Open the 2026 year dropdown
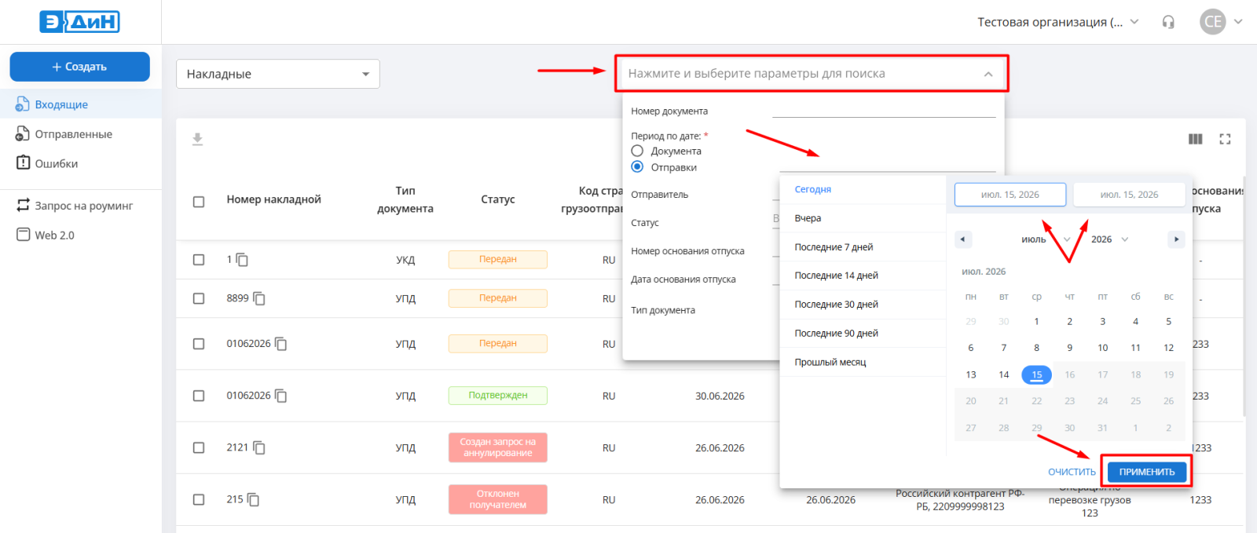 [x=1109, y=239]
